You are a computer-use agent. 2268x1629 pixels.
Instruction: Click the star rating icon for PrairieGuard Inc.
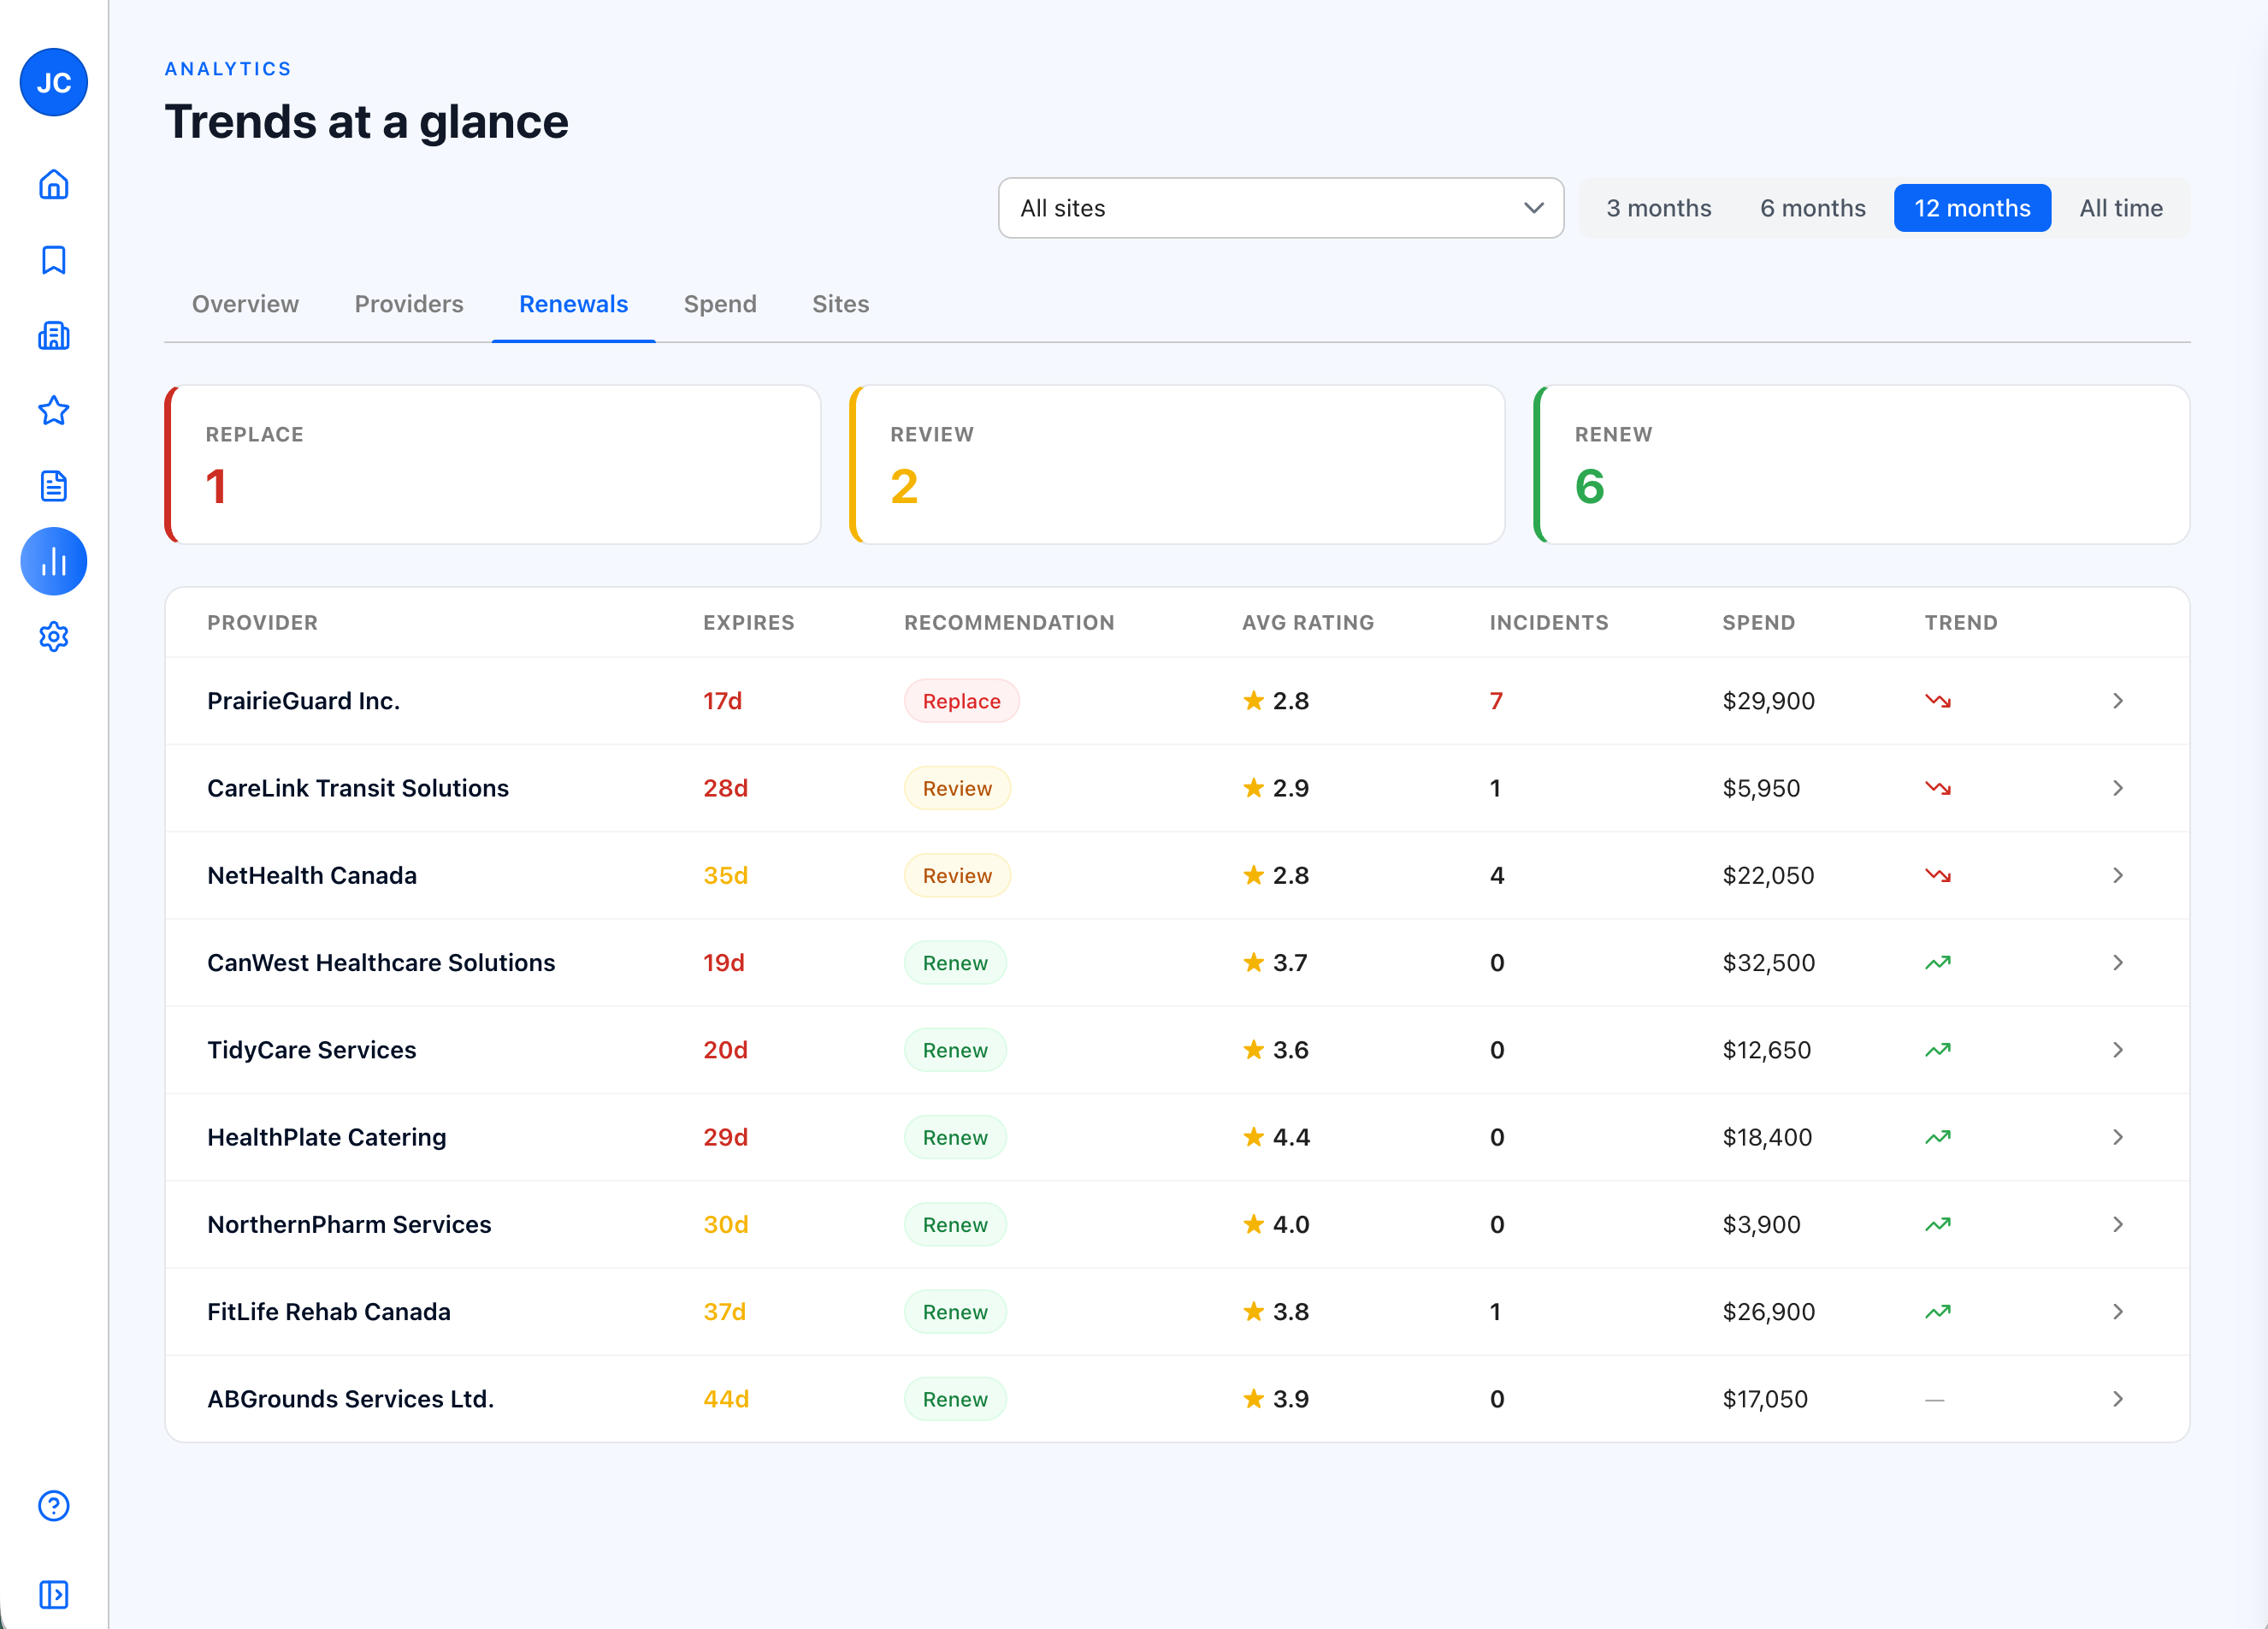point(1253,701)
